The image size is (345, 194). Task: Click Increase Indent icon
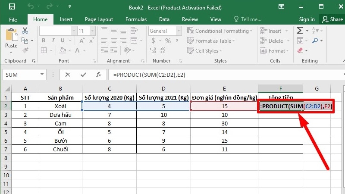coord(114,50)
